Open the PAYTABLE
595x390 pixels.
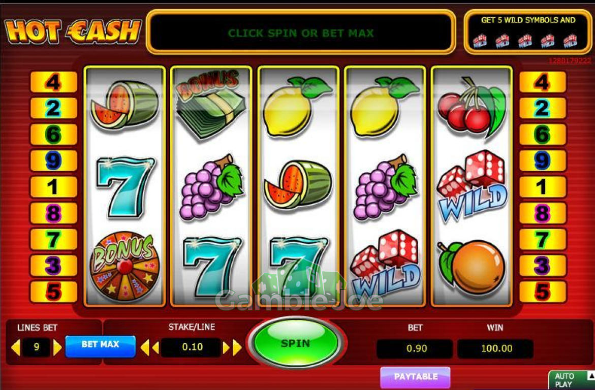tap(416, 377)
